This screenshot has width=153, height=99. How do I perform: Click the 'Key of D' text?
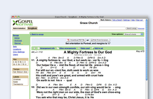(140, 51)
